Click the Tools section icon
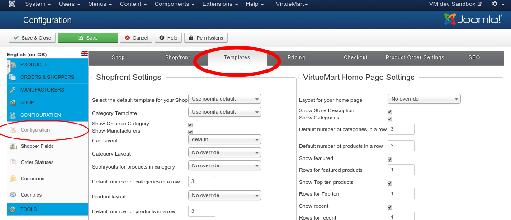This screenshot has height=220, width=511. click(13, 209)
